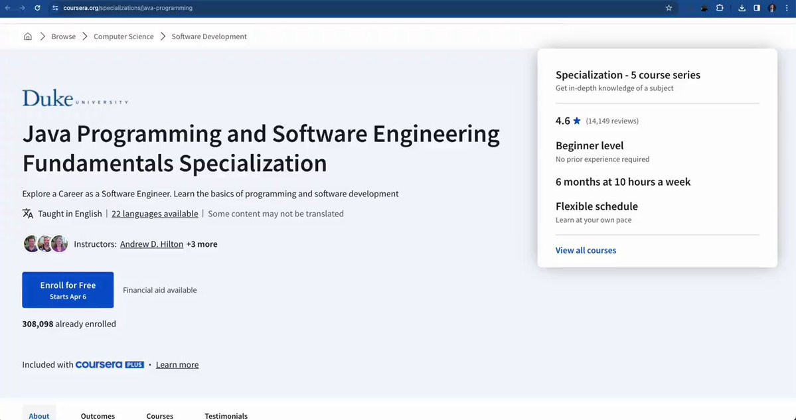Viewport: 796px width, 420px height.
Task: Expand the +3 more instructors
Action: click(202, 244)
